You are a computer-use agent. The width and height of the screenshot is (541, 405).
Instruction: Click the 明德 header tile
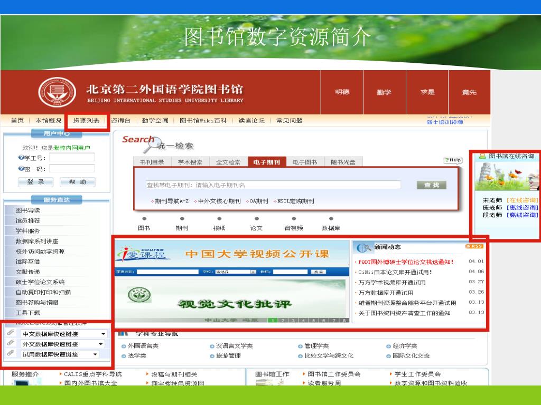coord(342,92)
